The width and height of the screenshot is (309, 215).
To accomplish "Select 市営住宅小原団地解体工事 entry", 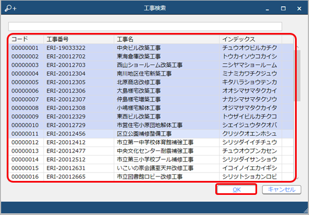I will tap(149, 125).
